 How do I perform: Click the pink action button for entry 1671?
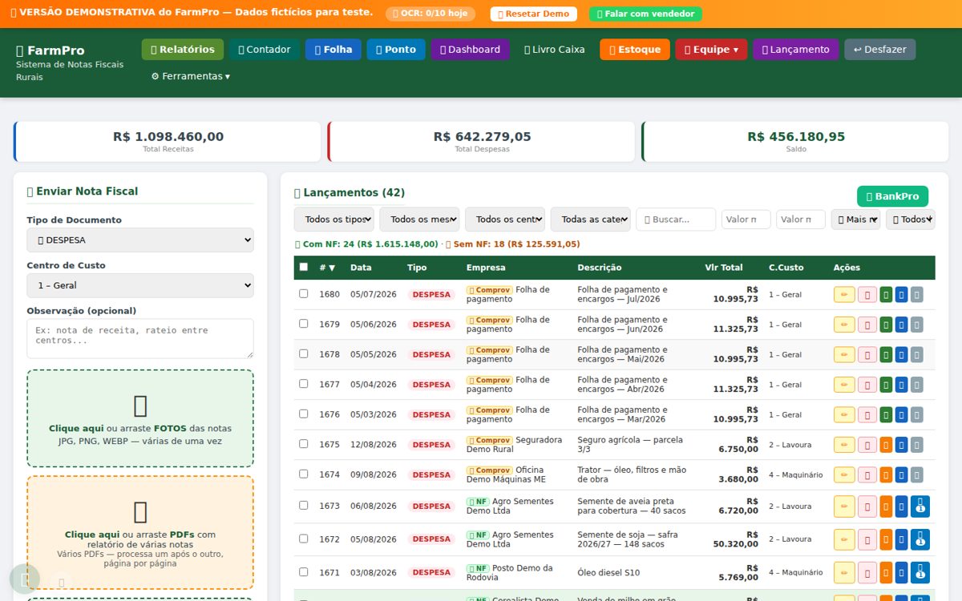point(867,572)
